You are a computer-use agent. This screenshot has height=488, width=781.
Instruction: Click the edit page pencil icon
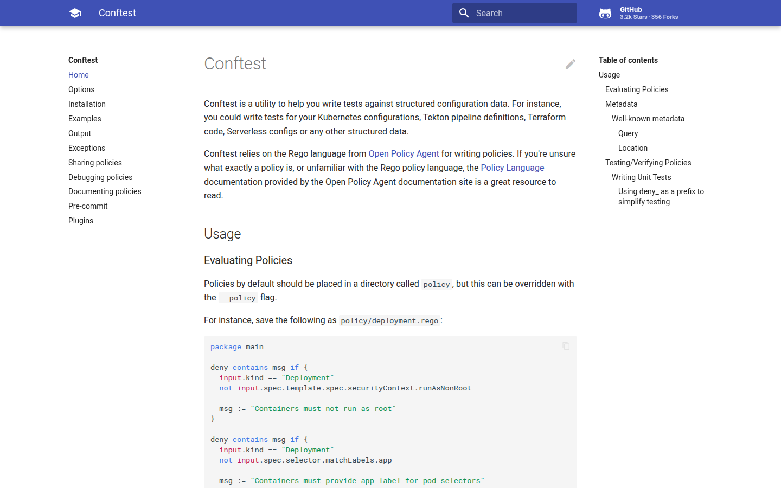570,64
